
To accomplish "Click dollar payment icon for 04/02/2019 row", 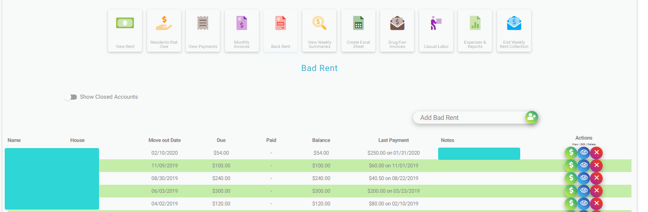I will coord(571,204).
